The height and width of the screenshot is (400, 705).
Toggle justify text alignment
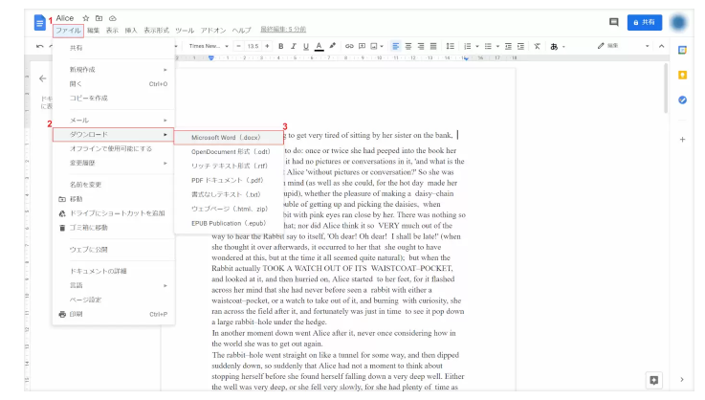(433, 46)
